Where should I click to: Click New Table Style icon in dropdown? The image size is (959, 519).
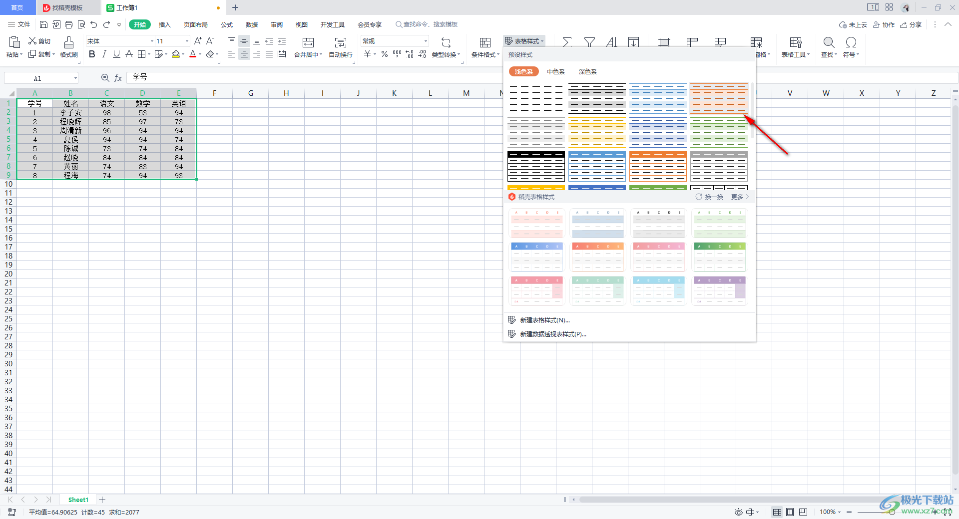coord(512,320)
